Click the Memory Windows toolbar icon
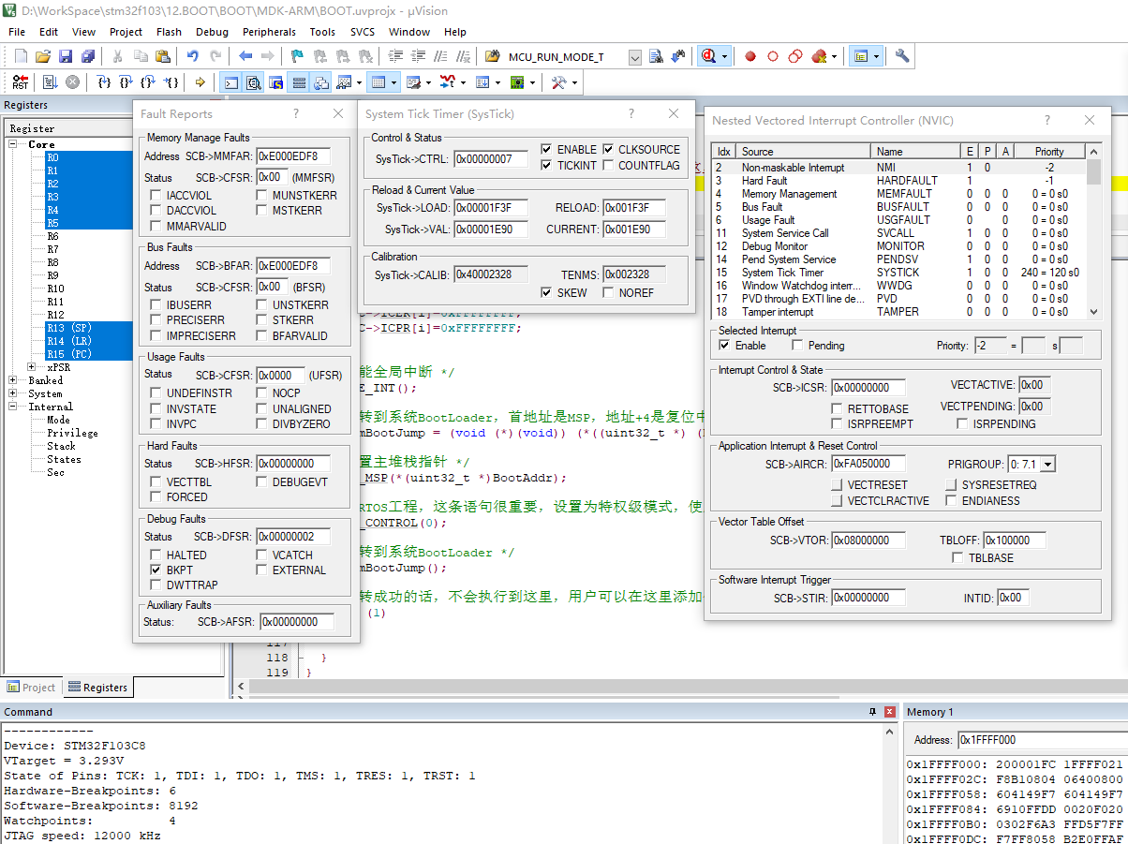The height and width of the screenshot is (844, 1128). pos(378,82)
